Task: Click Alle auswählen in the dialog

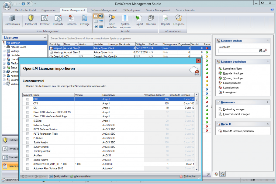Action: pyautogui.click(x=81, y=176)
